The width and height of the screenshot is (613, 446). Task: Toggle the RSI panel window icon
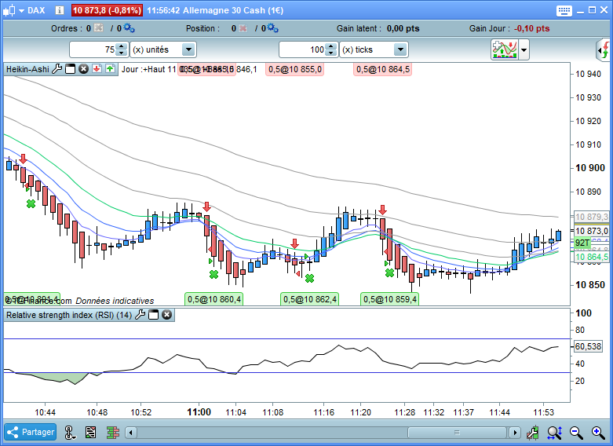tap(154, 315)
